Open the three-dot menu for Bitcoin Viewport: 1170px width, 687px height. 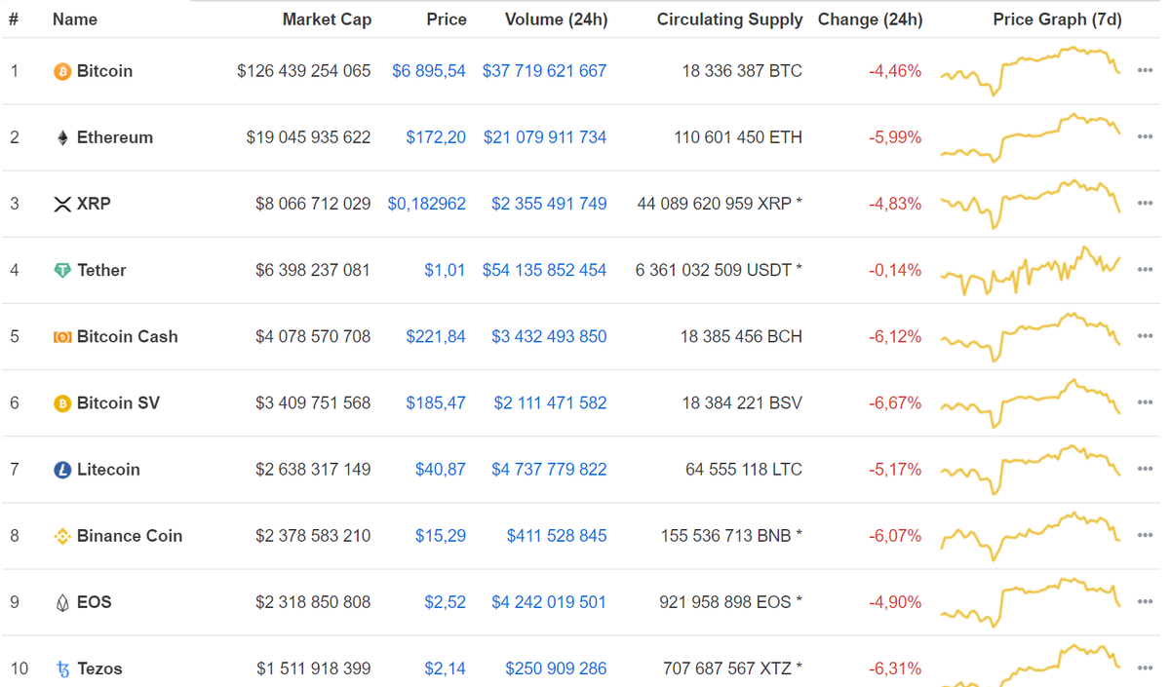coord(1145,71)
